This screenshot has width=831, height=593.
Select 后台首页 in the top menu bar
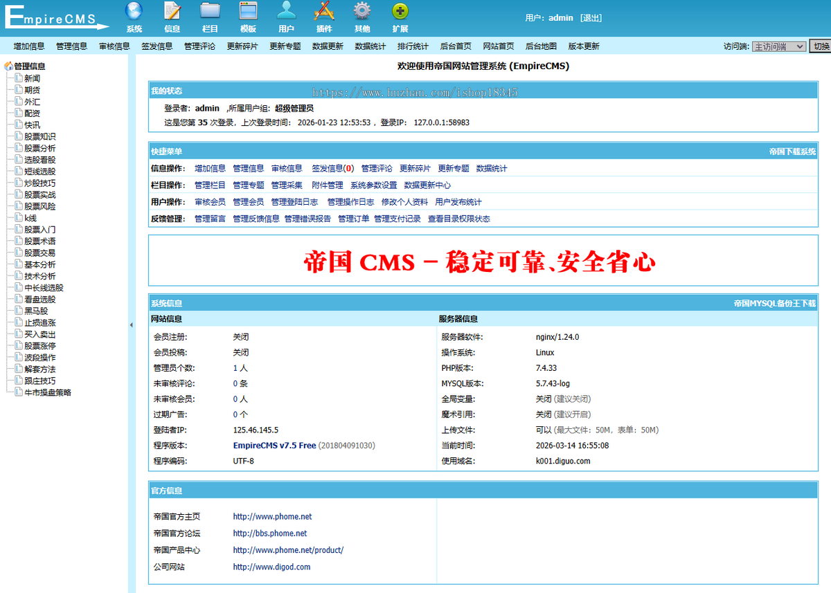tap(456, 46)
